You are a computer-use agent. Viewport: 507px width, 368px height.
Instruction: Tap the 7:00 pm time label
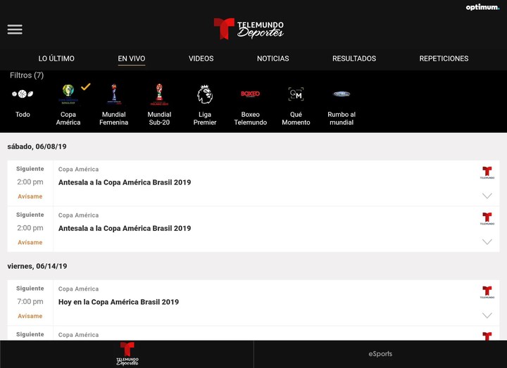click(x=30, y=301)
